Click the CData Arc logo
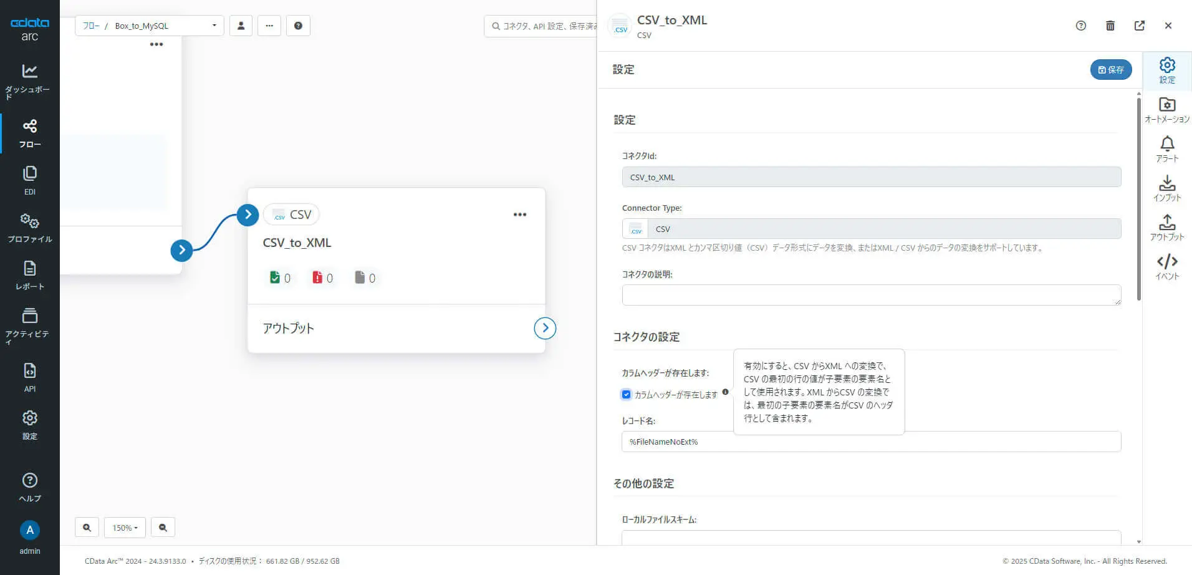This screenshot has width=1192, height=575. 29,29
